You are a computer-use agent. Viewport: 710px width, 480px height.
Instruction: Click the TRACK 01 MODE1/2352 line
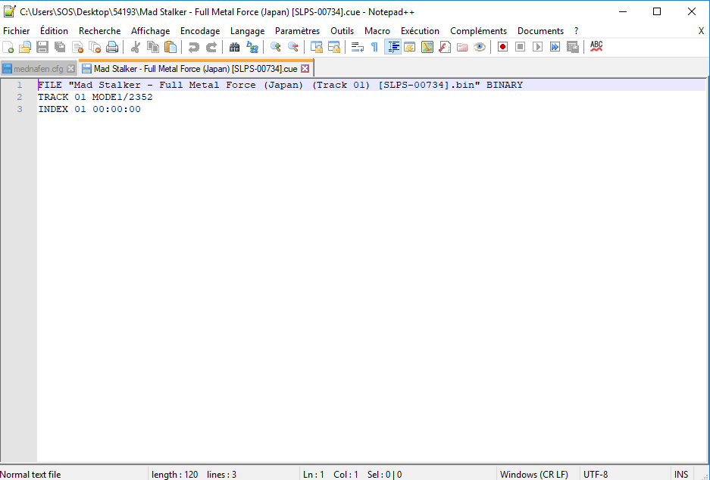pyautogui.click(x=95, y=97)
